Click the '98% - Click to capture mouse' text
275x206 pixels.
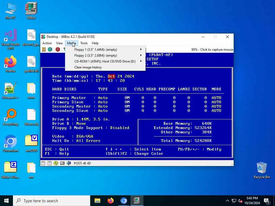point(212,50)
